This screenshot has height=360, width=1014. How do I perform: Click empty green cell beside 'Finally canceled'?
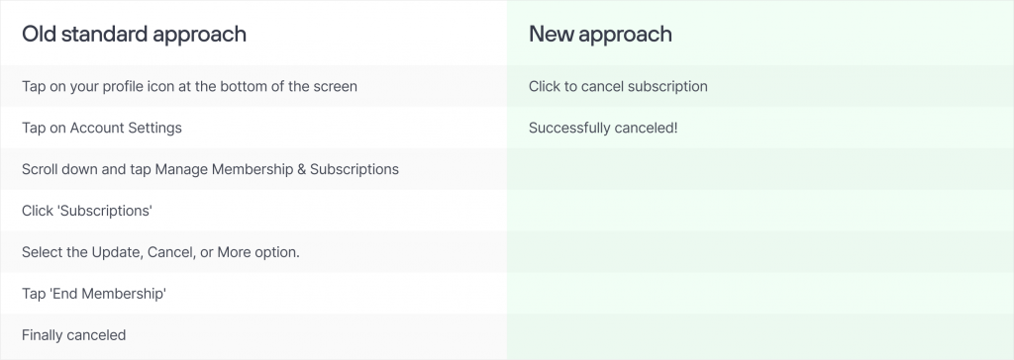[x=760, y=334]
